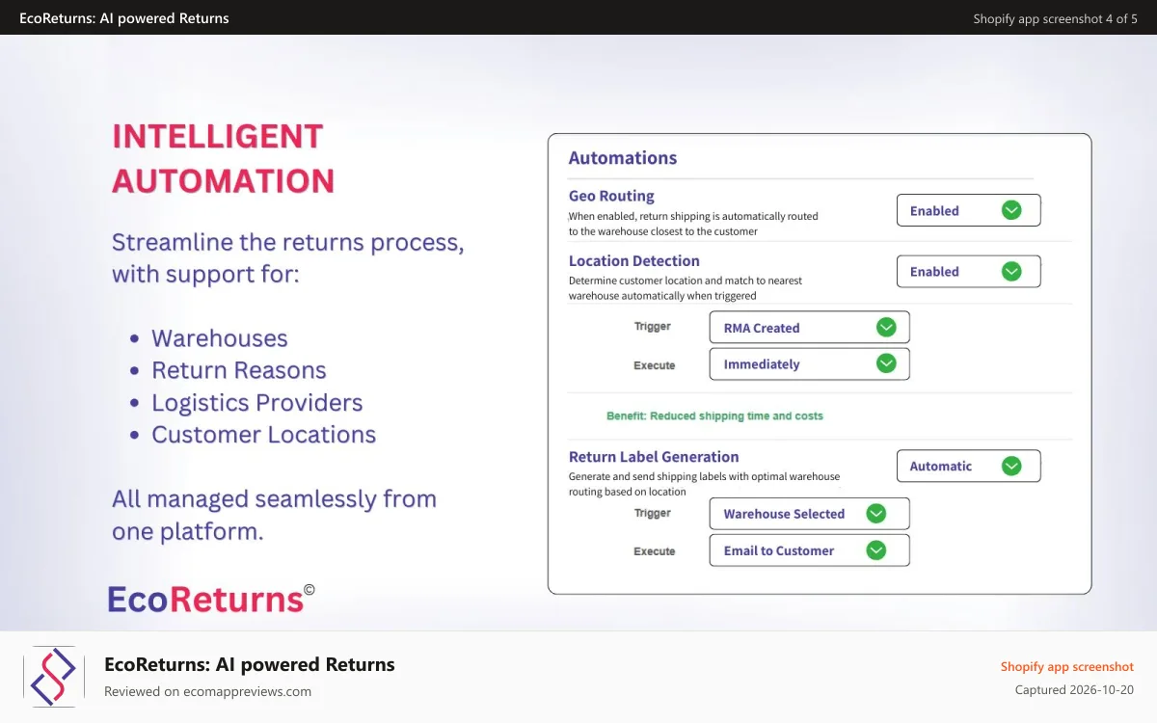Click the Benefit: Reduced shipping time and costs text
Image resolution: width=1157 pixels, height=723 pixels.
click(714, 416)
